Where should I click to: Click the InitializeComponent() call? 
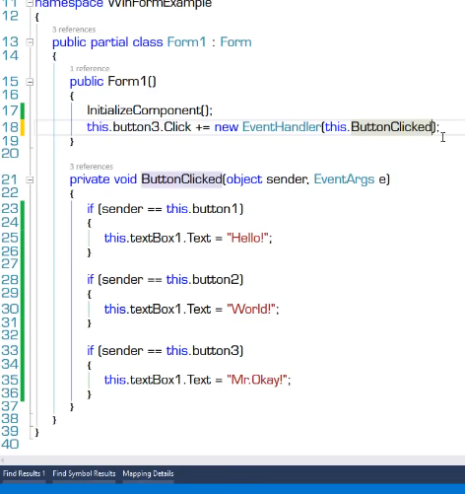(150, 110)
